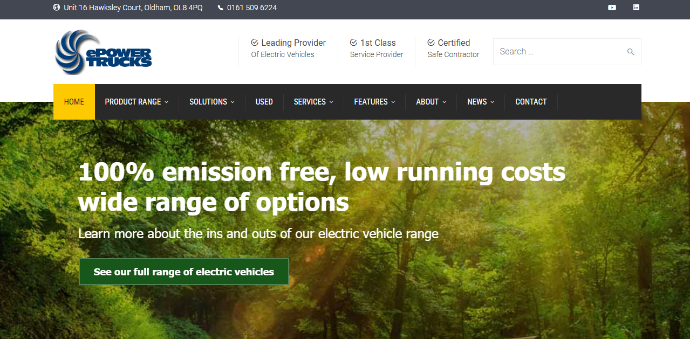This screenshot has width=690, height=340.
Task: Click the ePower Trucks logo
Action: 103,52
